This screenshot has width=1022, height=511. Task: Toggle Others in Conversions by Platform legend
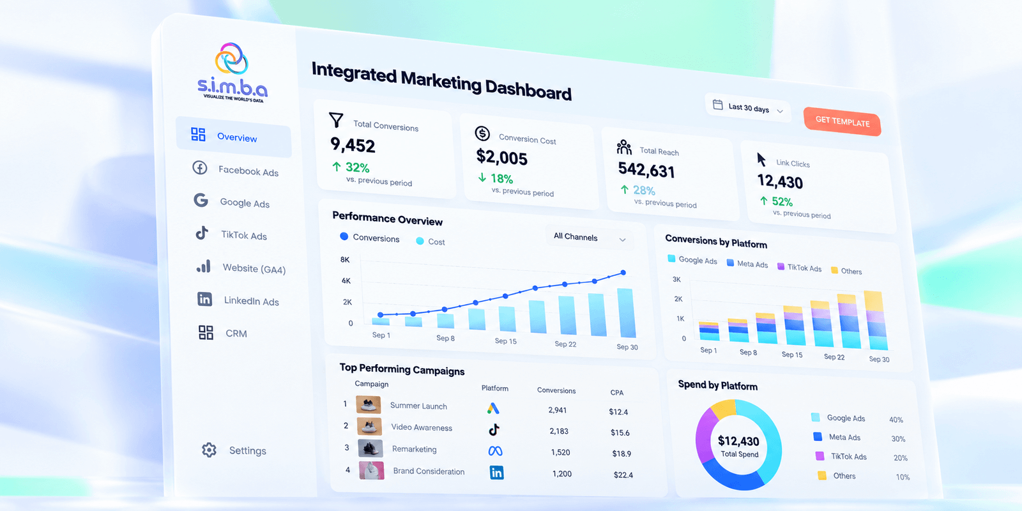(846, 271)
